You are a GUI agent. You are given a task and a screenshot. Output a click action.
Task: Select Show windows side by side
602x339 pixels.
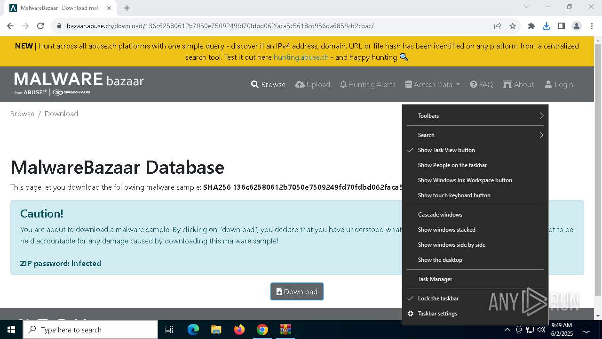(x=475, y=244)
